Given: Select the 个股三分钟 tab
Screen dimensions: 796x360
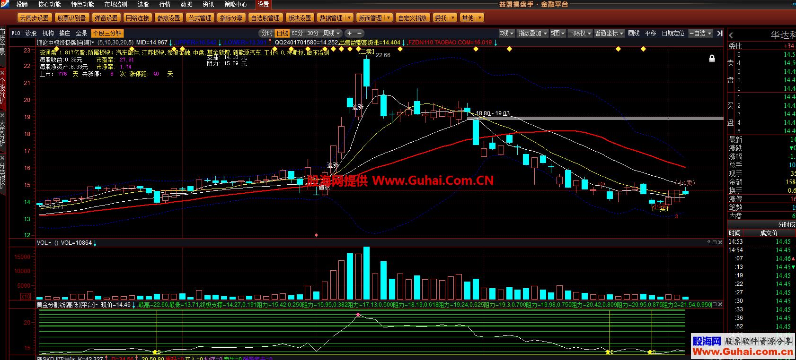Looking at the screenshot, I should coord(107,33).
